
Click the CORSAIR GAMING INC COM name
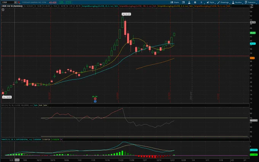34,2
